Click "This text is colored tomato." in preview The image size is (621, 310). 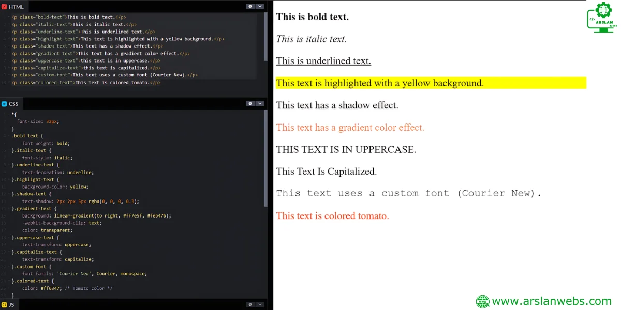(x=333, y=215)
